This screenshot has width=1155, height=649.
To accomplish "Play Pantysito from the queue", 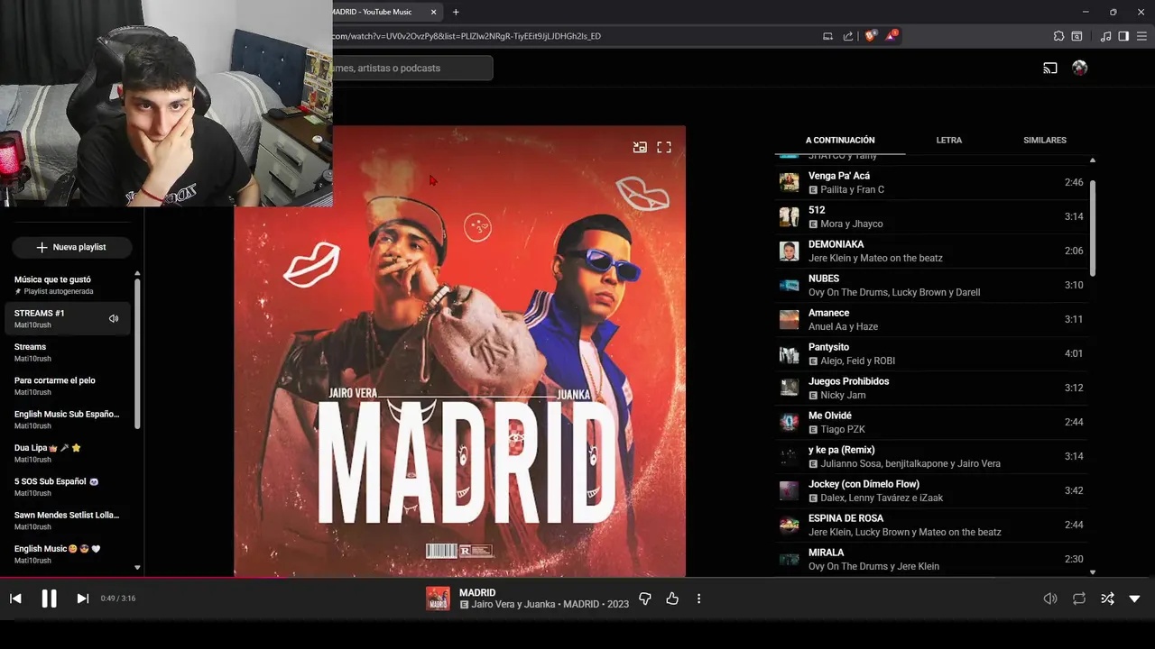I will (x=931, y=353).
